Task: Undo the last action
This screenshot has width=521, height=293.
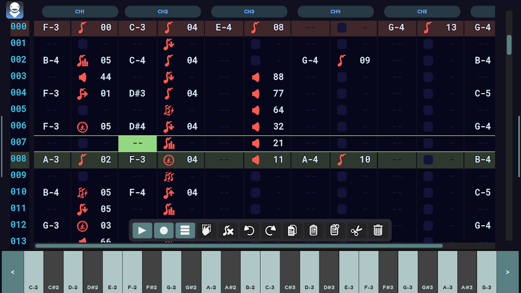Action: pos(249,230)
